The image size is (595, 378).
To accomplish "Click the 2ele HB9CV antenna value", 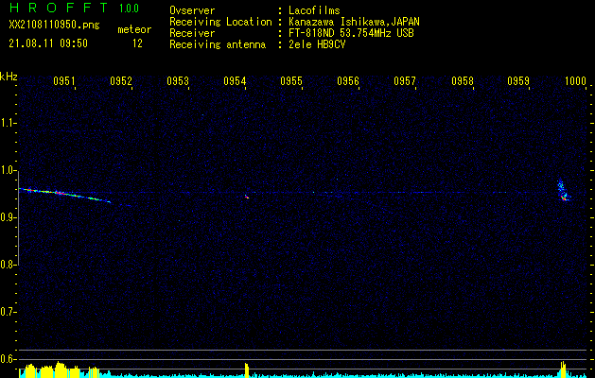I will point(317,44).
